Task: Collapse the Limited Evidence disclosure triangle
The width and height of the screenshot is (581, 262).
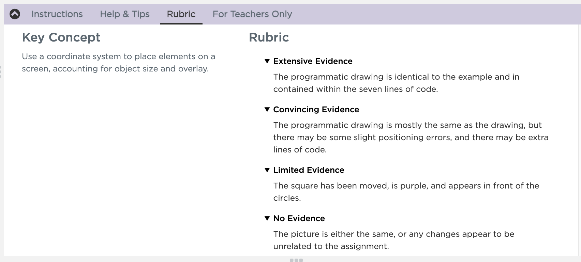Action: [x=267, y=170]
